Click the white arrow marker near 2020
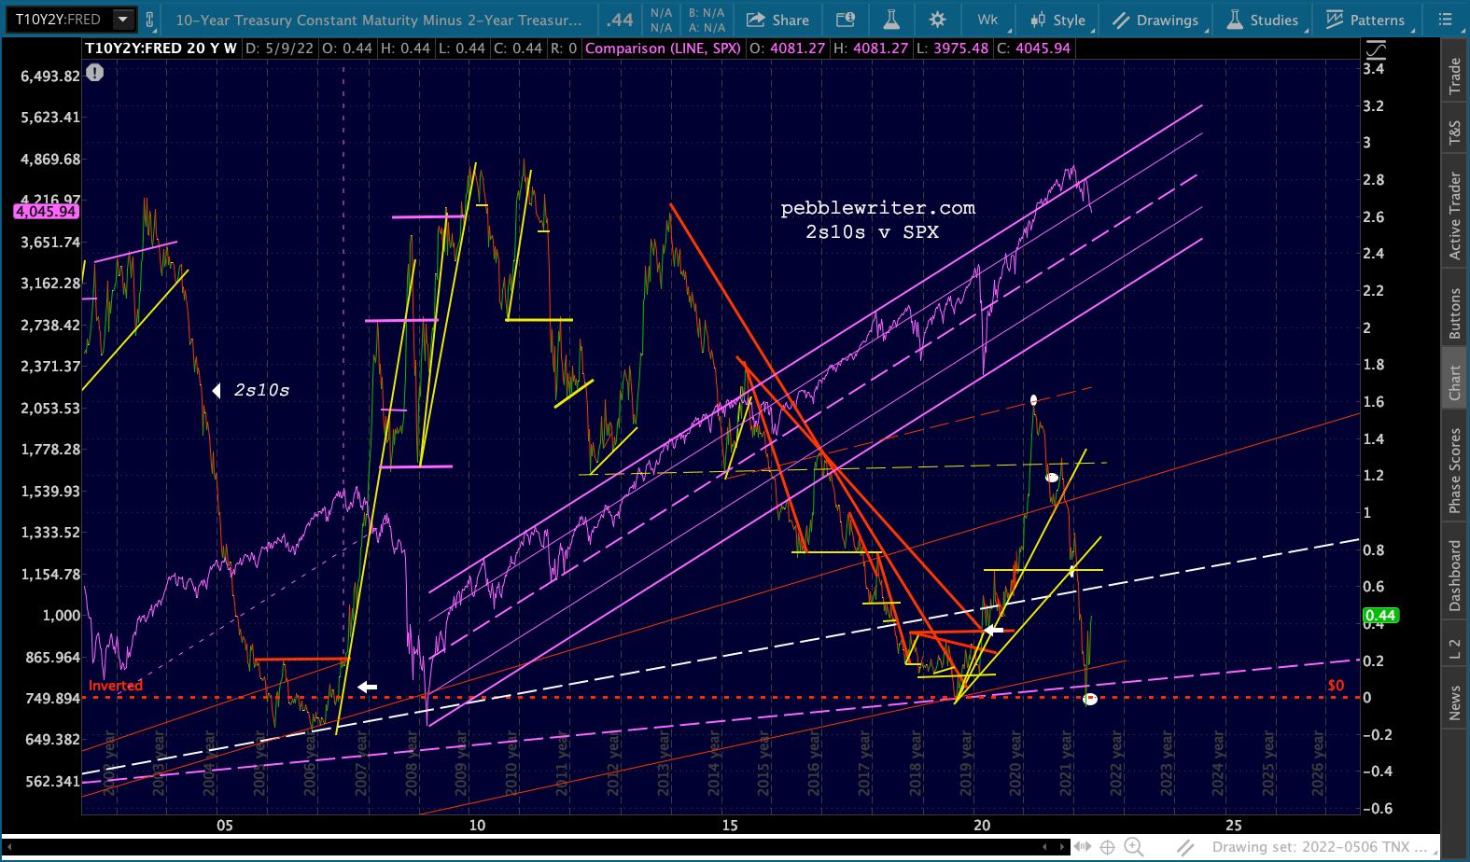 994,631
